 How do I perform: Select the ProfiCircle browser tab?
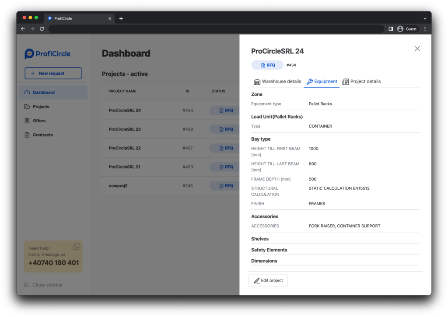(79, 18)
